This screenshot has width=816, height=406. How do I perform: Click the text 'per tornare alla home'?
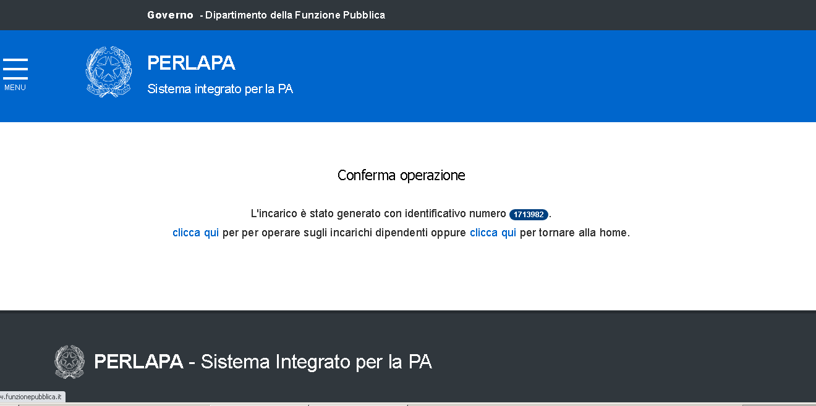pos(574,233)
